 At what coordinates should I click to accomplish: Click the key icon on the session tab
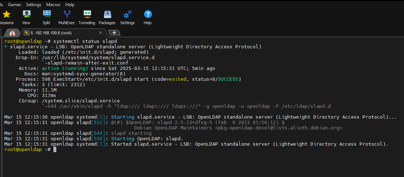(x=26, y=33)
